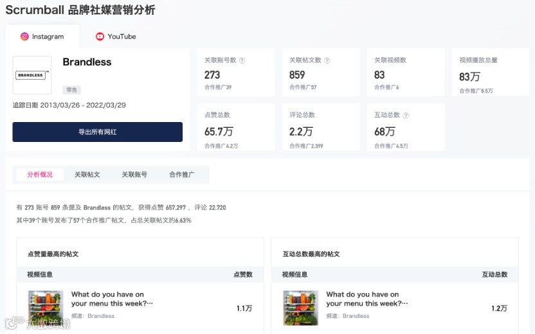This screenshot has height=334, width=535.
Task: Click the 零售 category tag
Action: 71,90
